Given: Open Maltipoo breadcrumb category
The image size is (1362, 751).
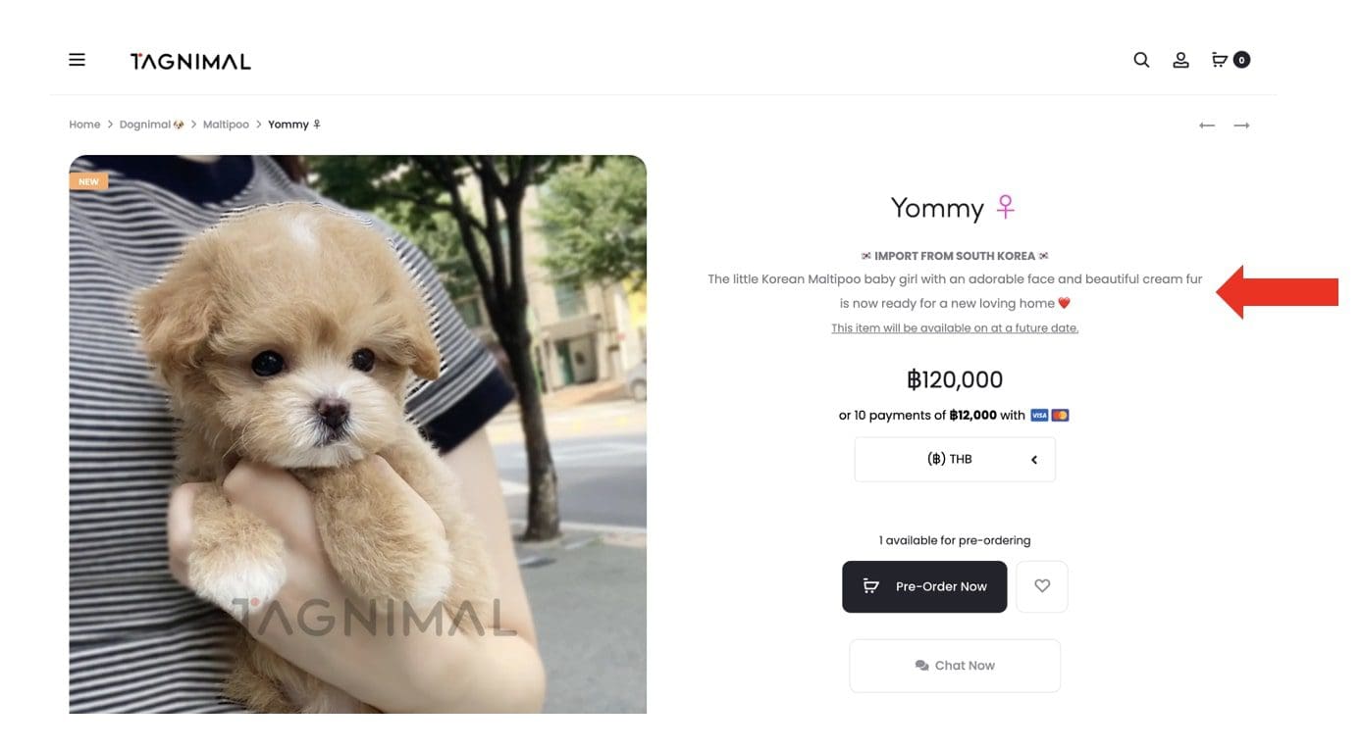Looking at the screenshot, I should click(x=226, y=125).
